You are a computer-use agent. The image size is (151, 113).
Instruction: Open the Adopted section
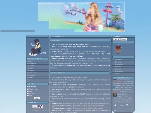point(123,69)
